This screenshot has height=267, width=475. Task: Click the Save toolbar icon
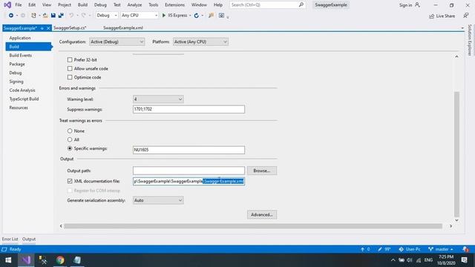coord(53,16)
